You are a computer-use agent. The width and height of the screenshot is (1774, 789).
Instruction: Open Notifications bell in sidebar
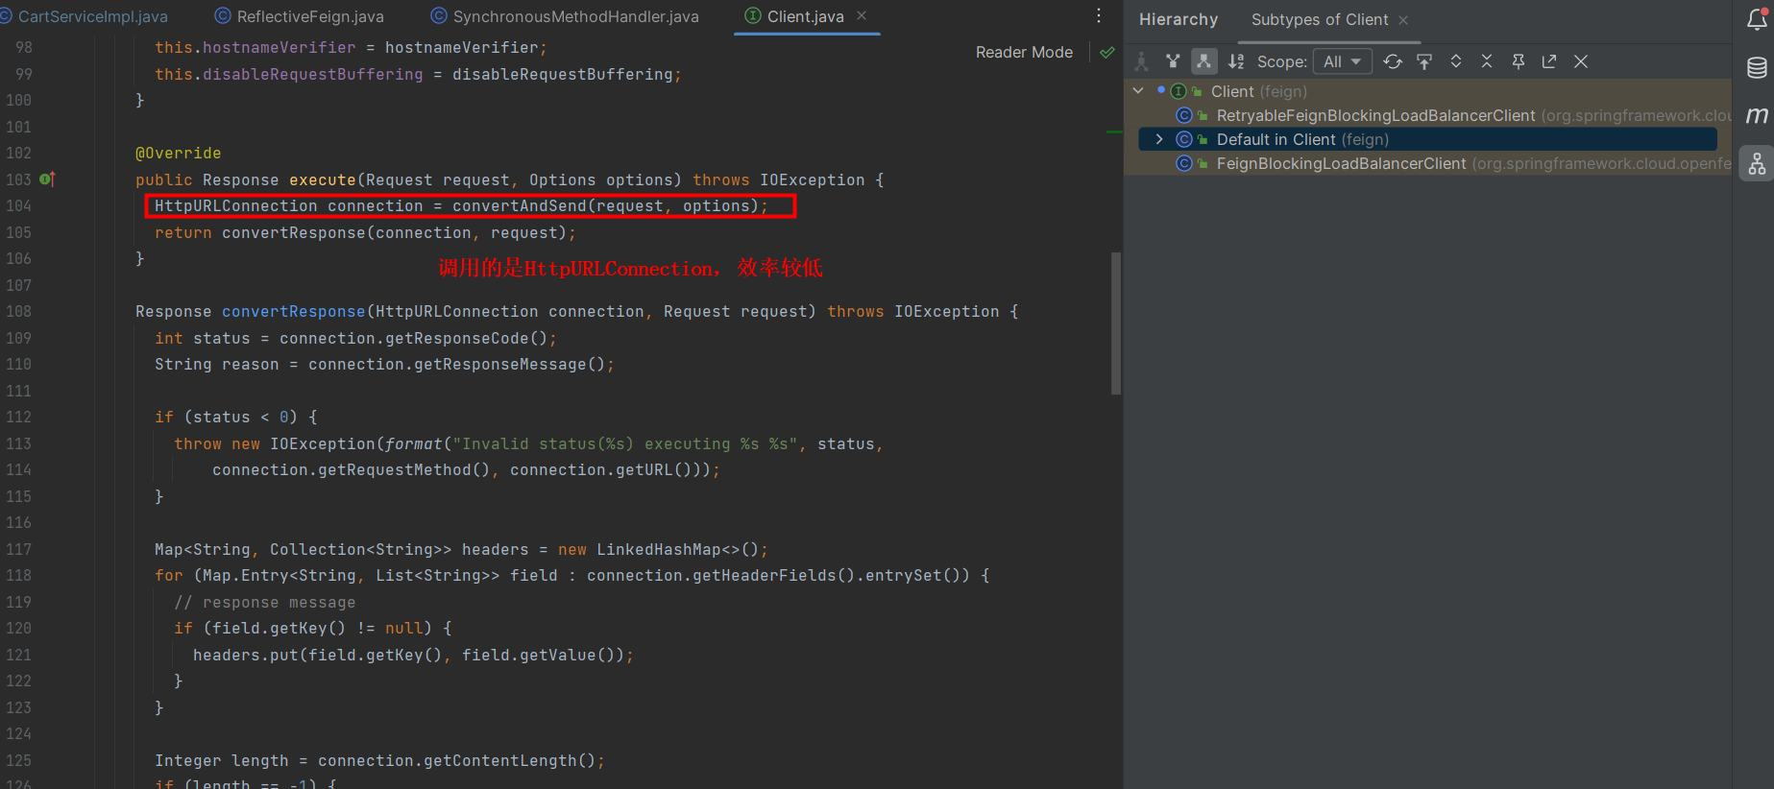[1757, 19]
